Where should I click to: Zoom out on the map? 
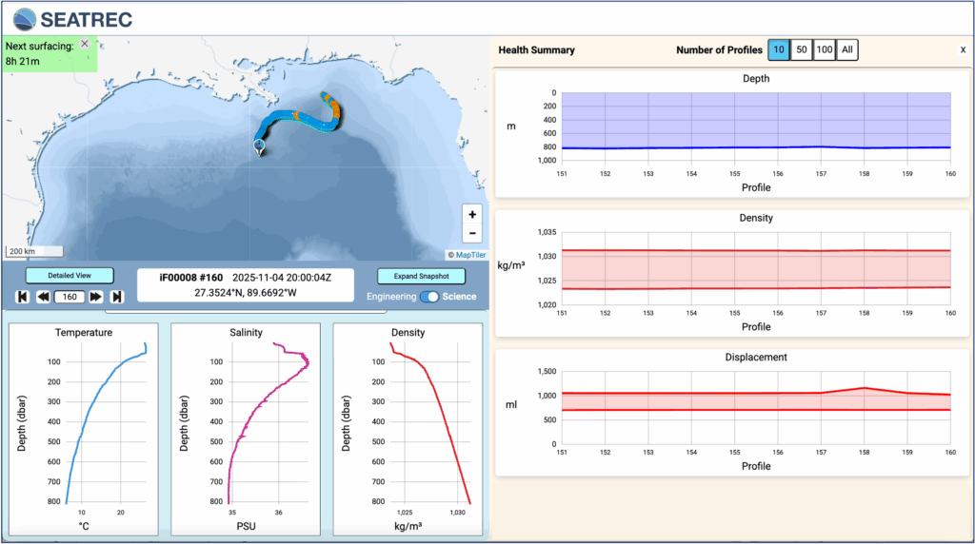(x=472, y=233)
